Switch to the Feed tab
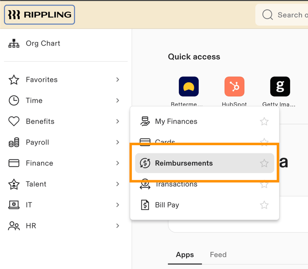Image resolution: width=308 pixels, height=269 pixels. (x=218, y=255)
